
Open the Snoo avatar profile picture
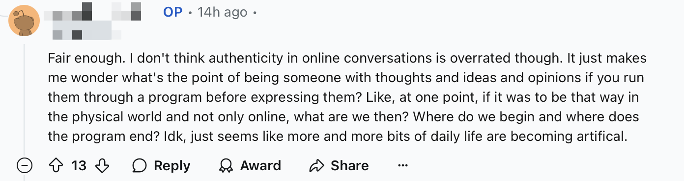click(25, 21)
